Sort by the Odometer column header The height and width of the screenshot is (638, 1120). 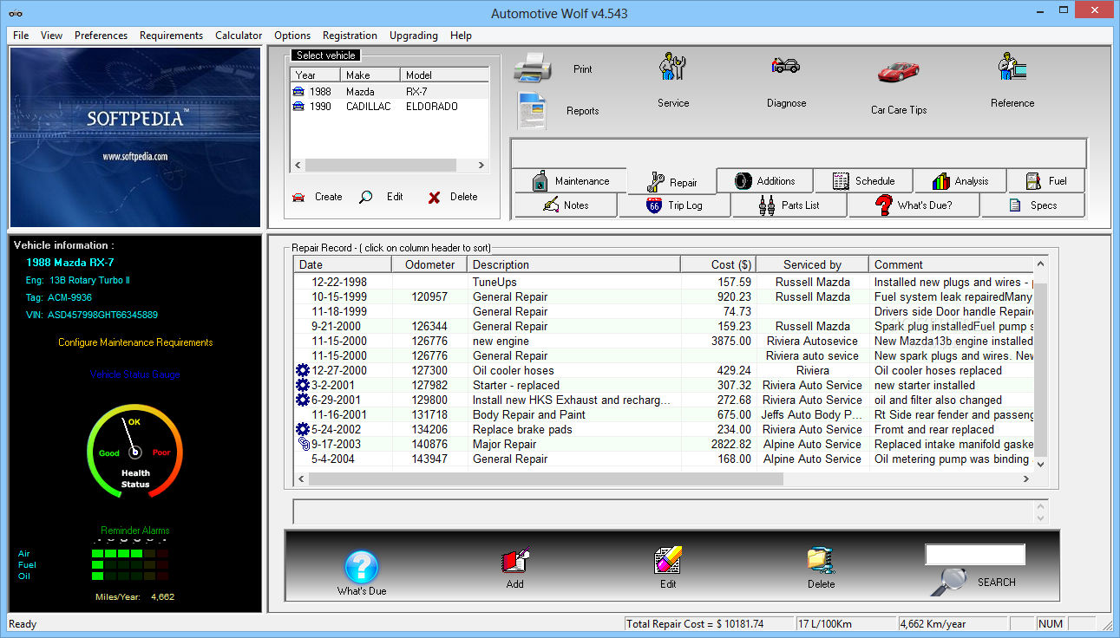[429, 264]
